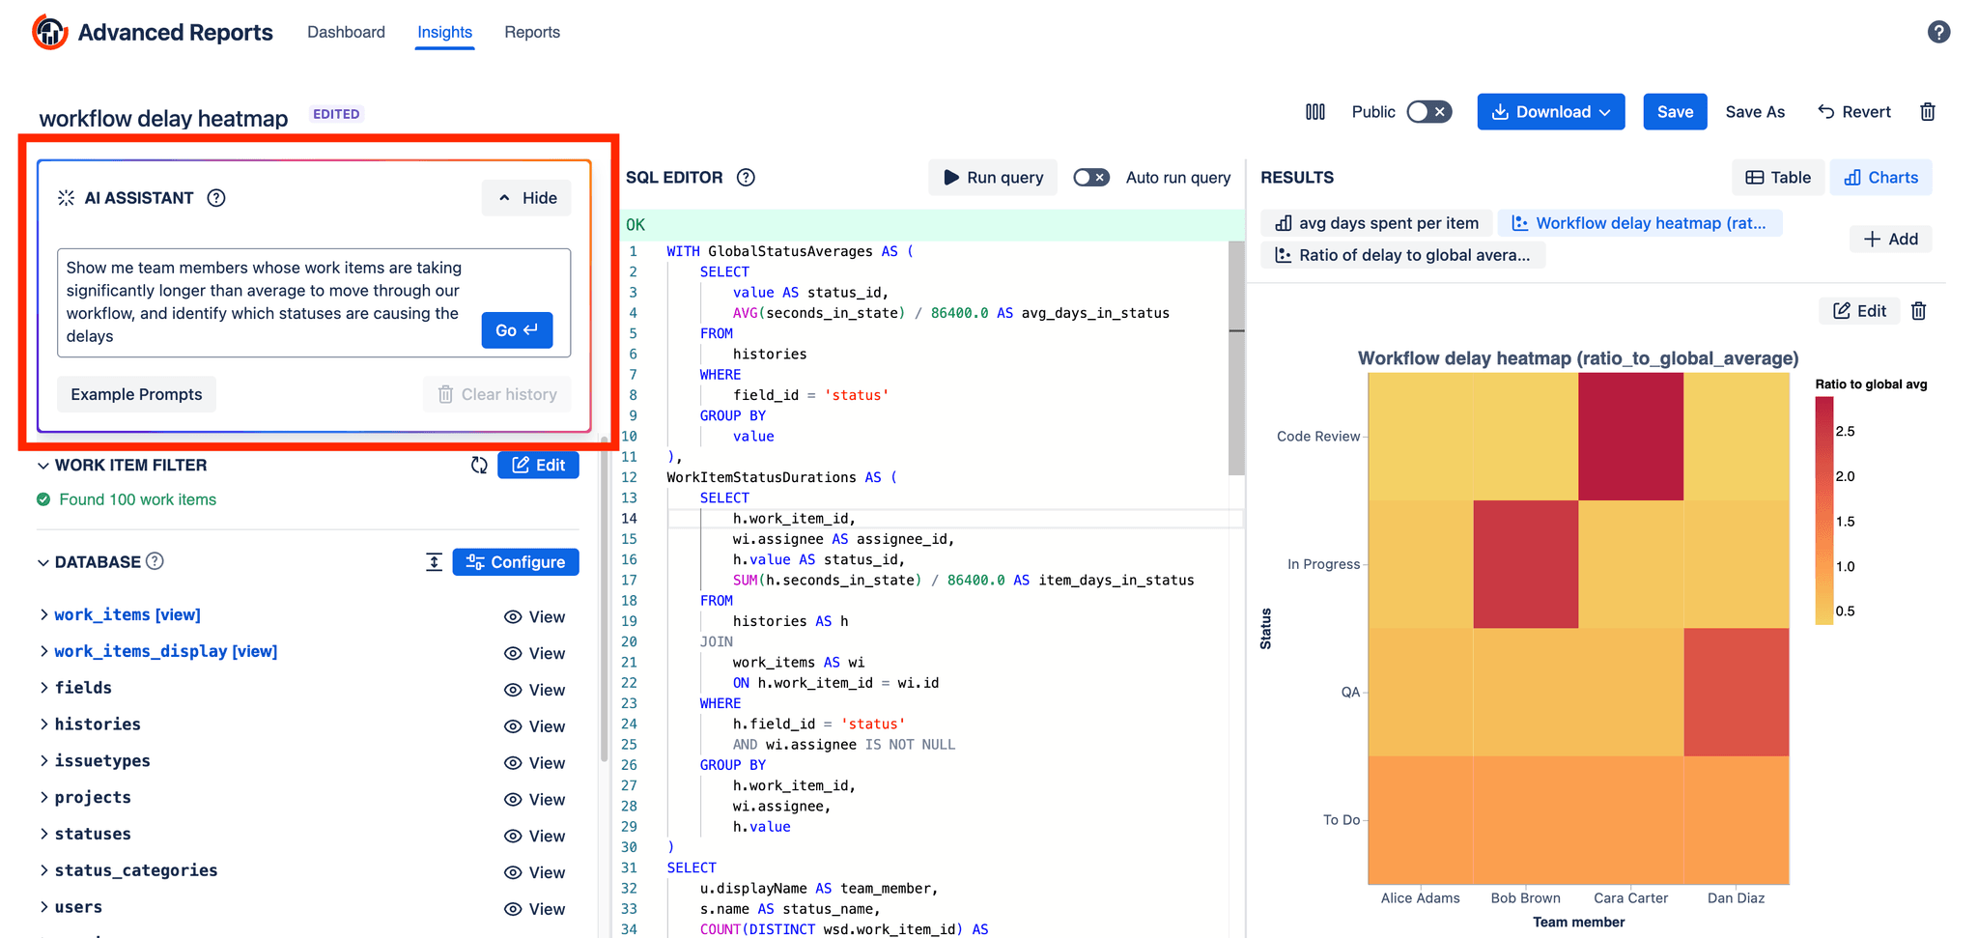
Task: Click the database collapse-all icon next to Configure
Action: click(434, 562)
